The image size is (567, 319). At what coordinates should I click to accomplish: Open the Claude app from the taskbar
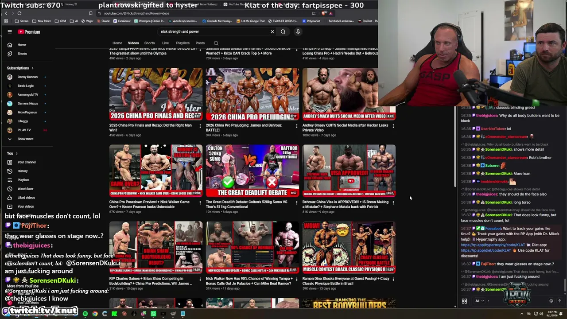pyautogui.click(x=124, y=314)
